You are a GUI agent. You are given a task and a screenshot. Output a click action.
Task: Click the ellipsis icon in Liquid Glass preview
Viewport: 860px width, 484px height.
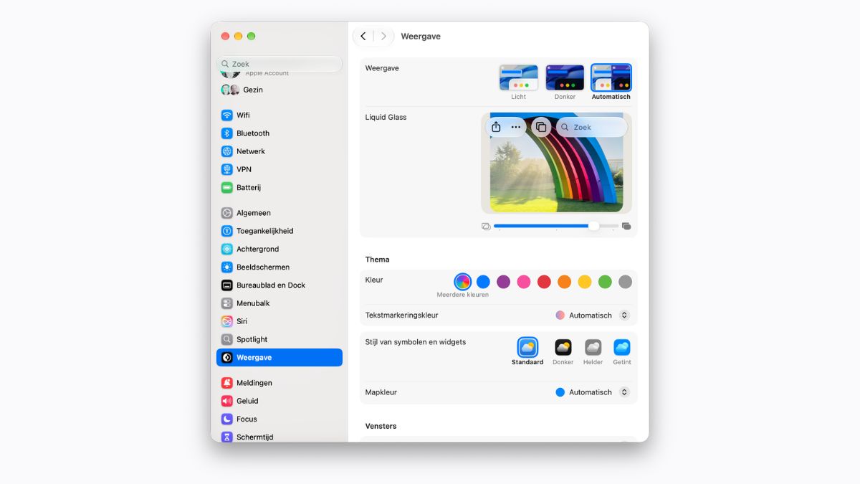[x=516, y=127]
